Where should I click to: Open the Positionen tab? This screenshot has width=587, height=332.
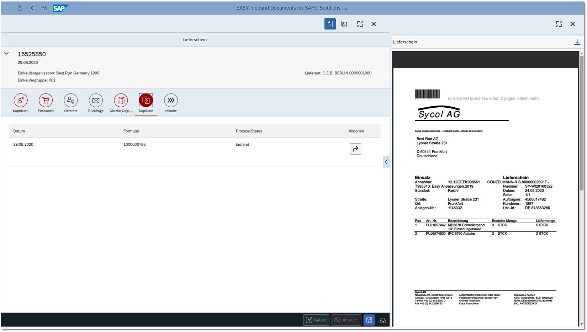(x=46, y=103)
